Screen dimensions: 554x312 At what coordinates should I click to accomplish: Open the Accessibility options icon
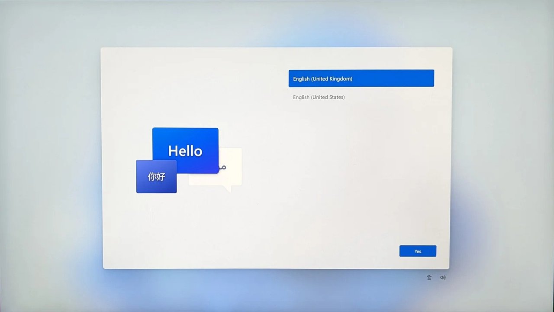429,278
